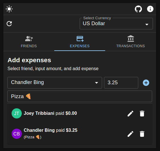The width and height of the screenshot is (160, 151).
Task: Click the purple CB avatar
Action: tap(17, 134)
